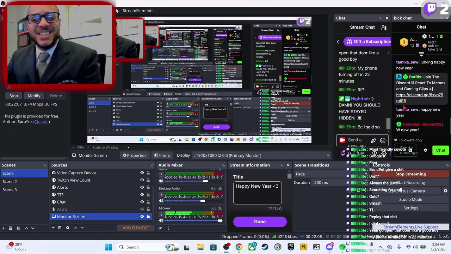Viewport: 451px width, 254px height.
Task: Move source down in Sources panel
Action: (82, 228)
